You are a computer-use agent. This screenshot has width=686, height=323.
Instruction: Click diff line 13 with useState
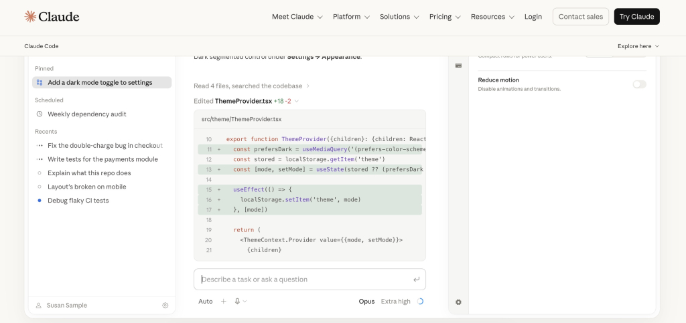(310, 169)
